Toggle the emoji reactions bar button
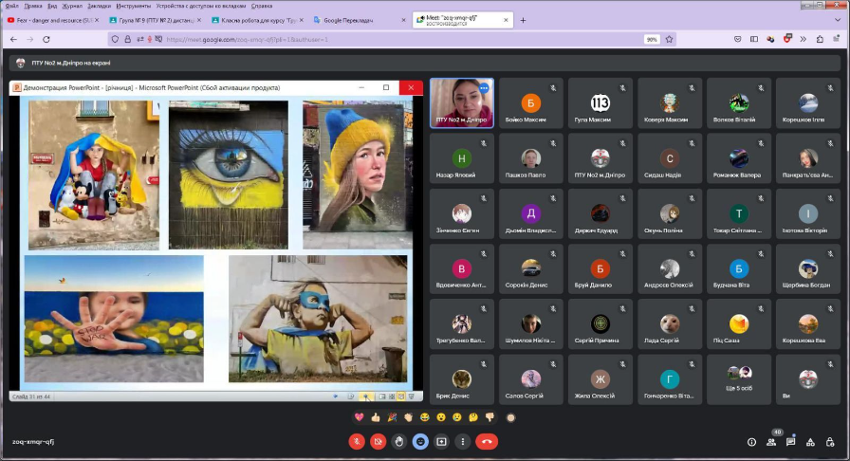 [x=420, y=441]
